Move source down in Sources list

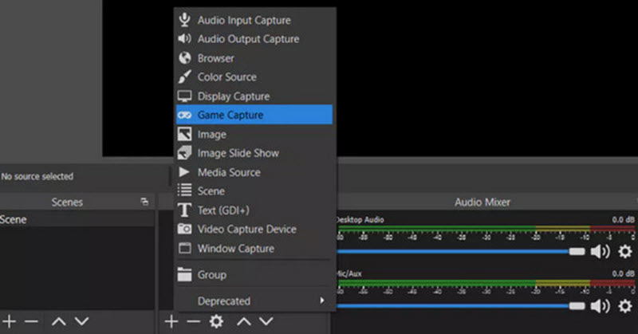[x=266, y=321]
